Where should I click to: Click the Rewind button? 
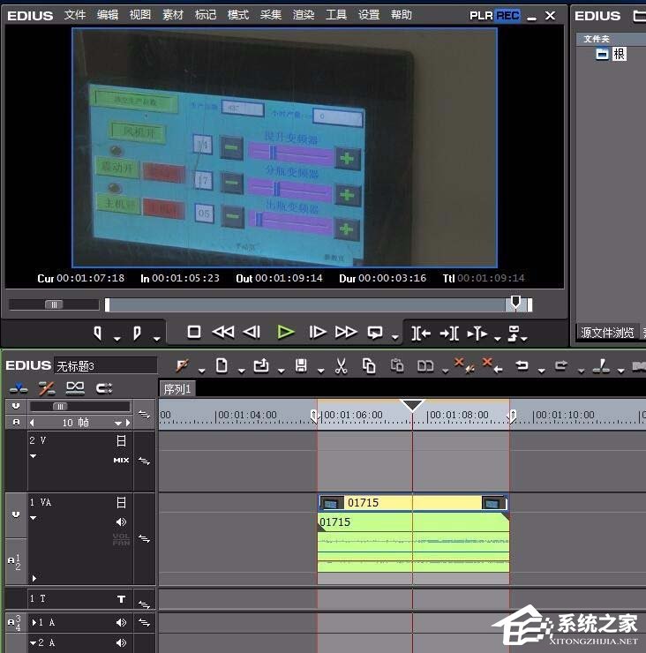223,332
